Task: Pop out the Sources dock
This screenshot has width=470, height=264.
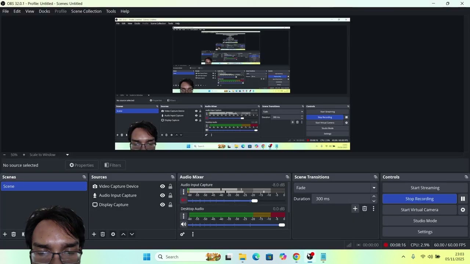Action: tap(173, 177)
